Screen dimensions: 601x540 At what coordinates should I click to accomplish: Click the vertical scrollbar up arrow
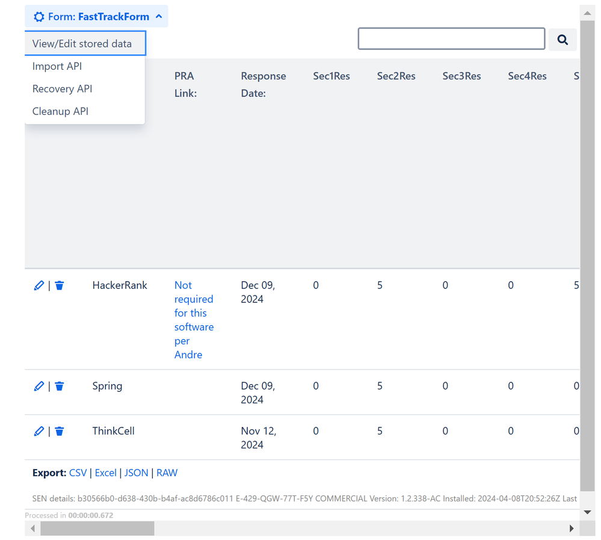587,13
